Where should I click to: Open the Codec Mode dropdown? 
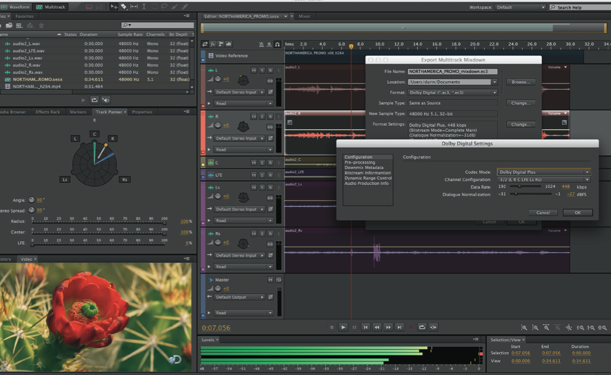544,172
